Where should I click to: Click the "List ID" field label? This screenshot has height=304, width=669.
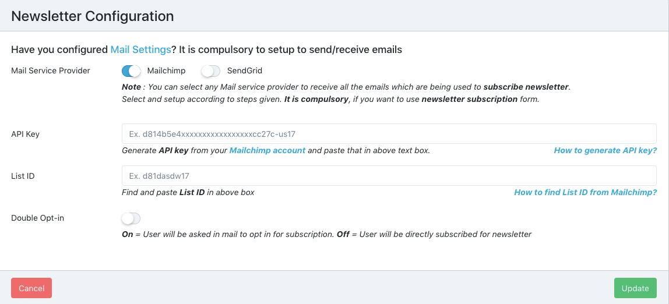click(x=23, y=176)
